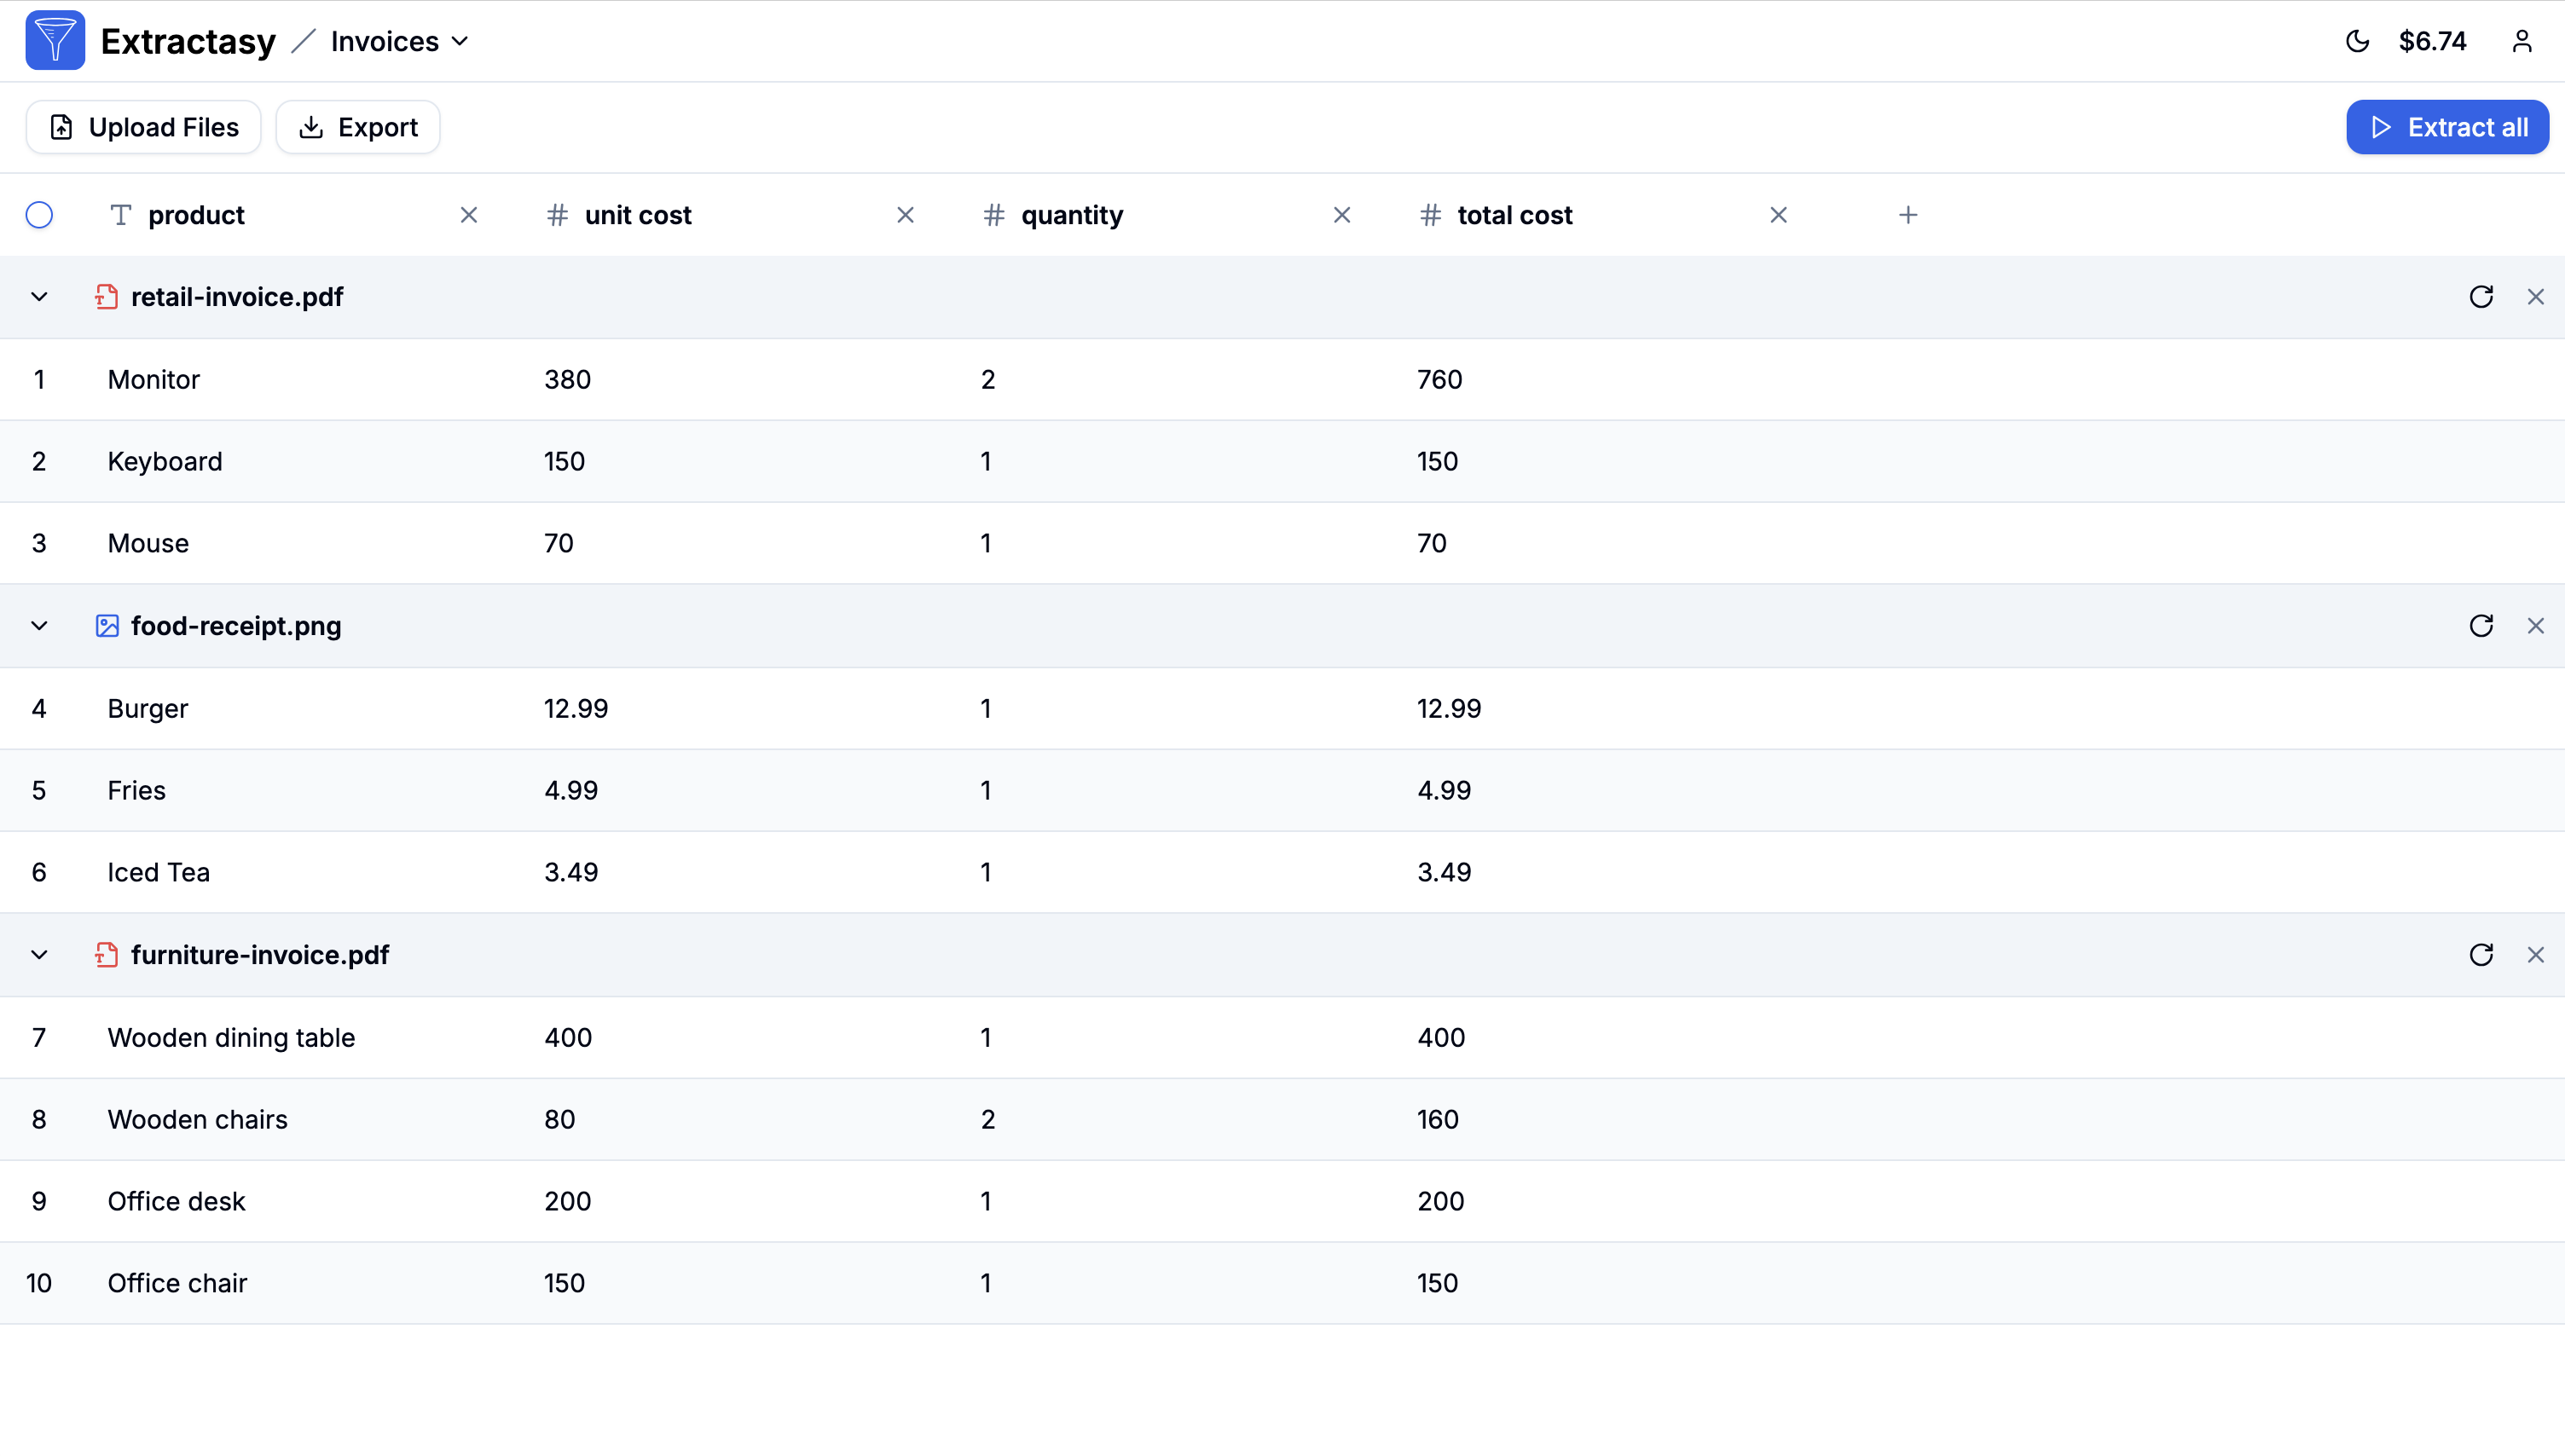This screenshot has width=2565, height=1456.
Task: Click the Upload Files button
Action: point(144,127)
